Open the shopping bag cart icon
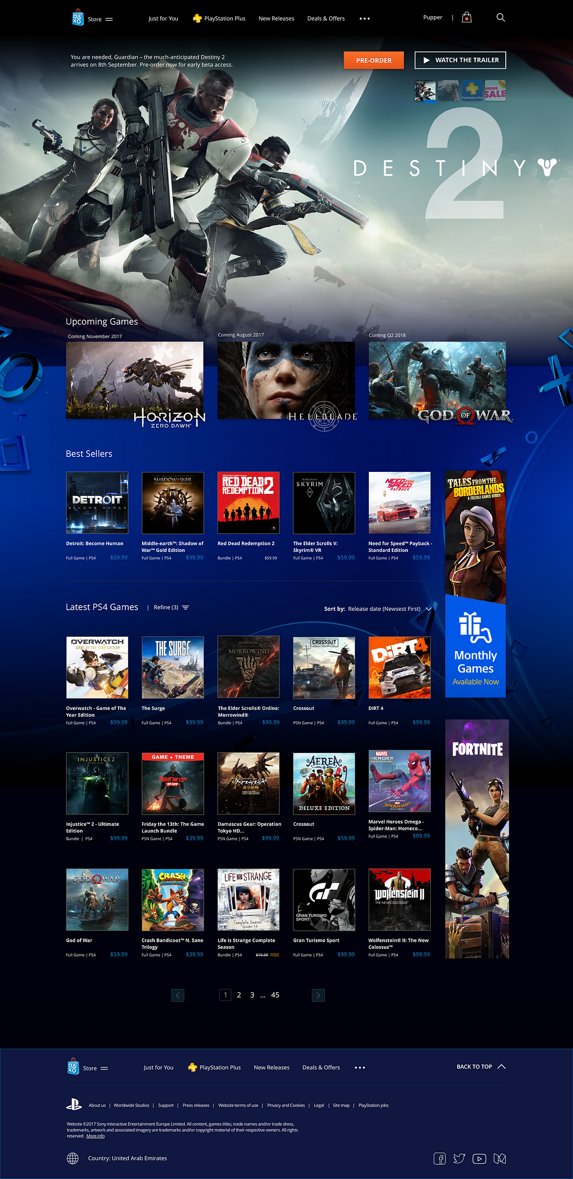 point(467,17)
